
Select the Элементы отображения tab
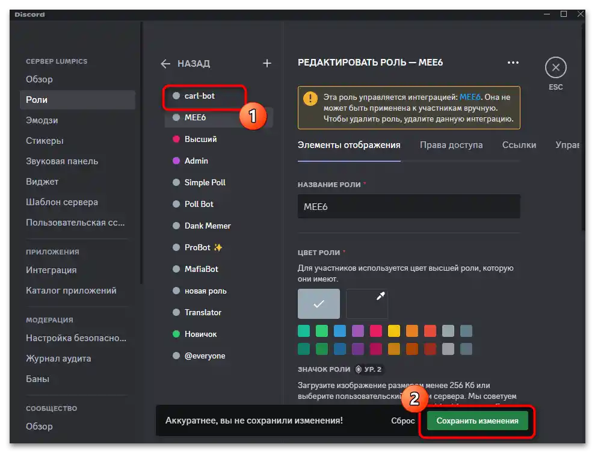(349, 145)
